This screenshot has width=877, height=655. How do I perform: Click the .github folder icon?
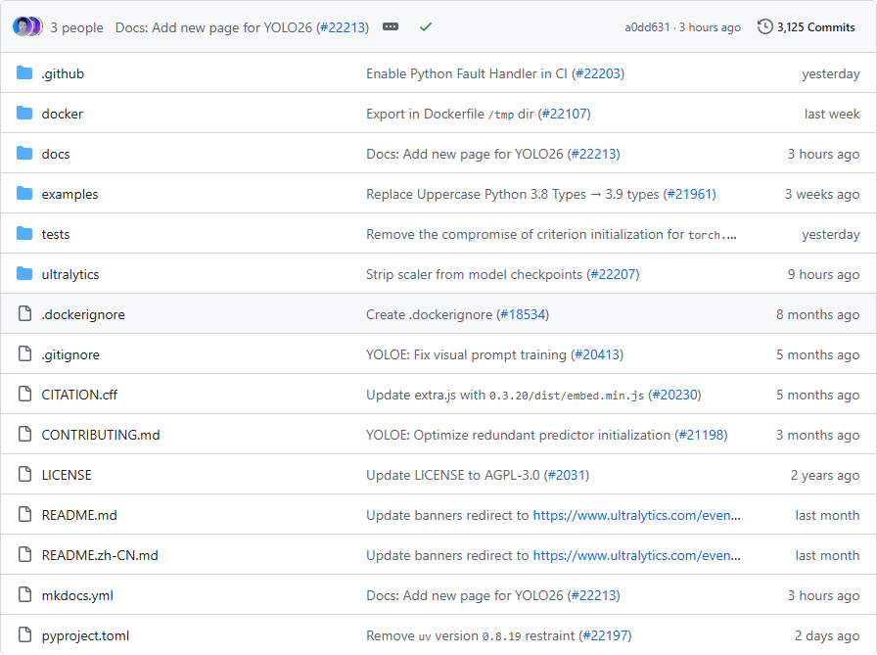24,73
